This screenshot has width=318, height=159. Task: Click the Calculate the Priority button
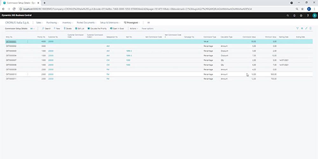pos(97,29)
